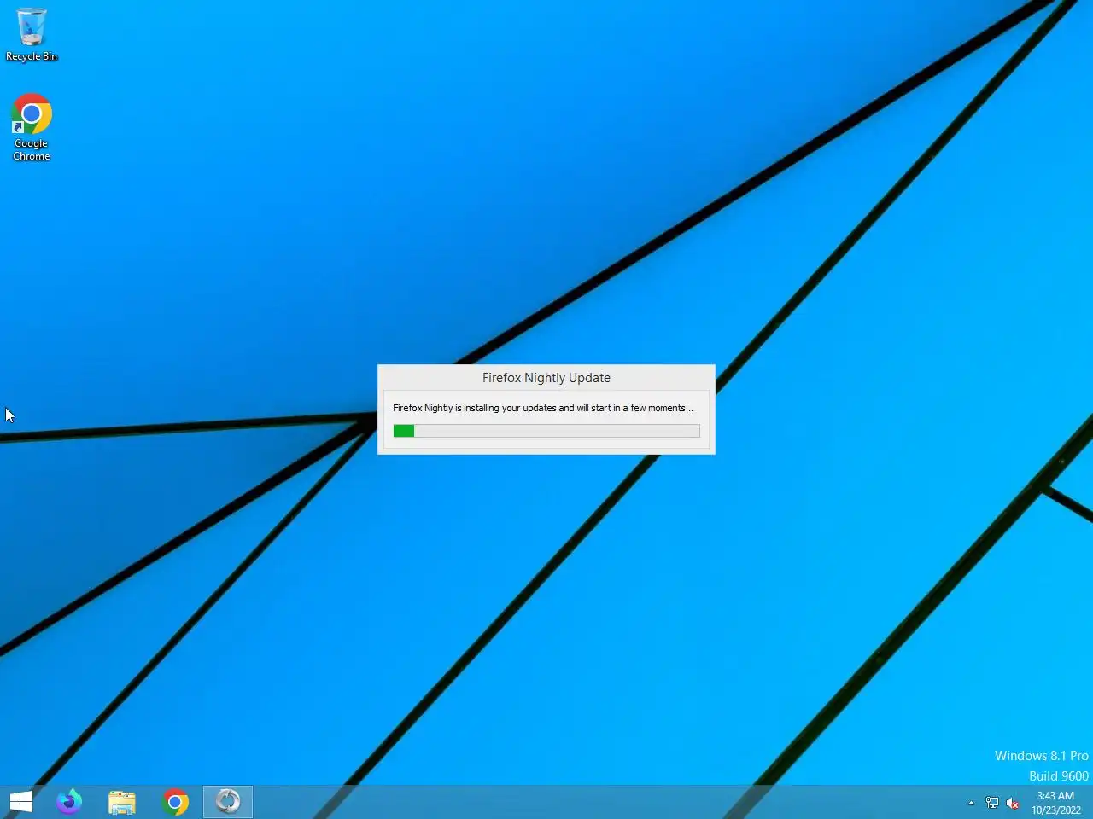
Task: Select the Firefox updater taskbar item
Action: [x=228, y=802]
